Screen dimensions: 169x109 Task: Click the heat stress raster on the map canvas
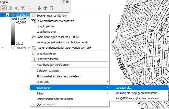[x=140, y=43]
